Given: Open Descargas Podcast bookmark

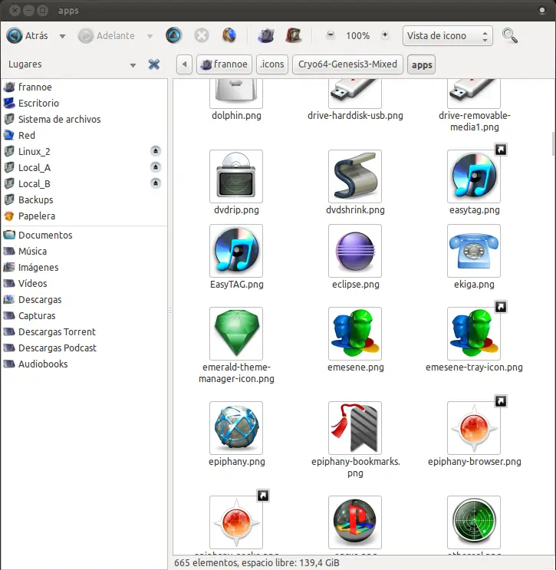Looking at the screenshot, I should pyautogui.click(x=84, y=348).
